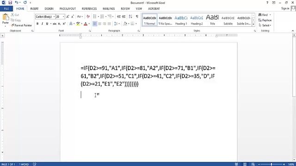Apply the Title style
The height and width of the screenshot is (166, 296).
pos(212,20)
